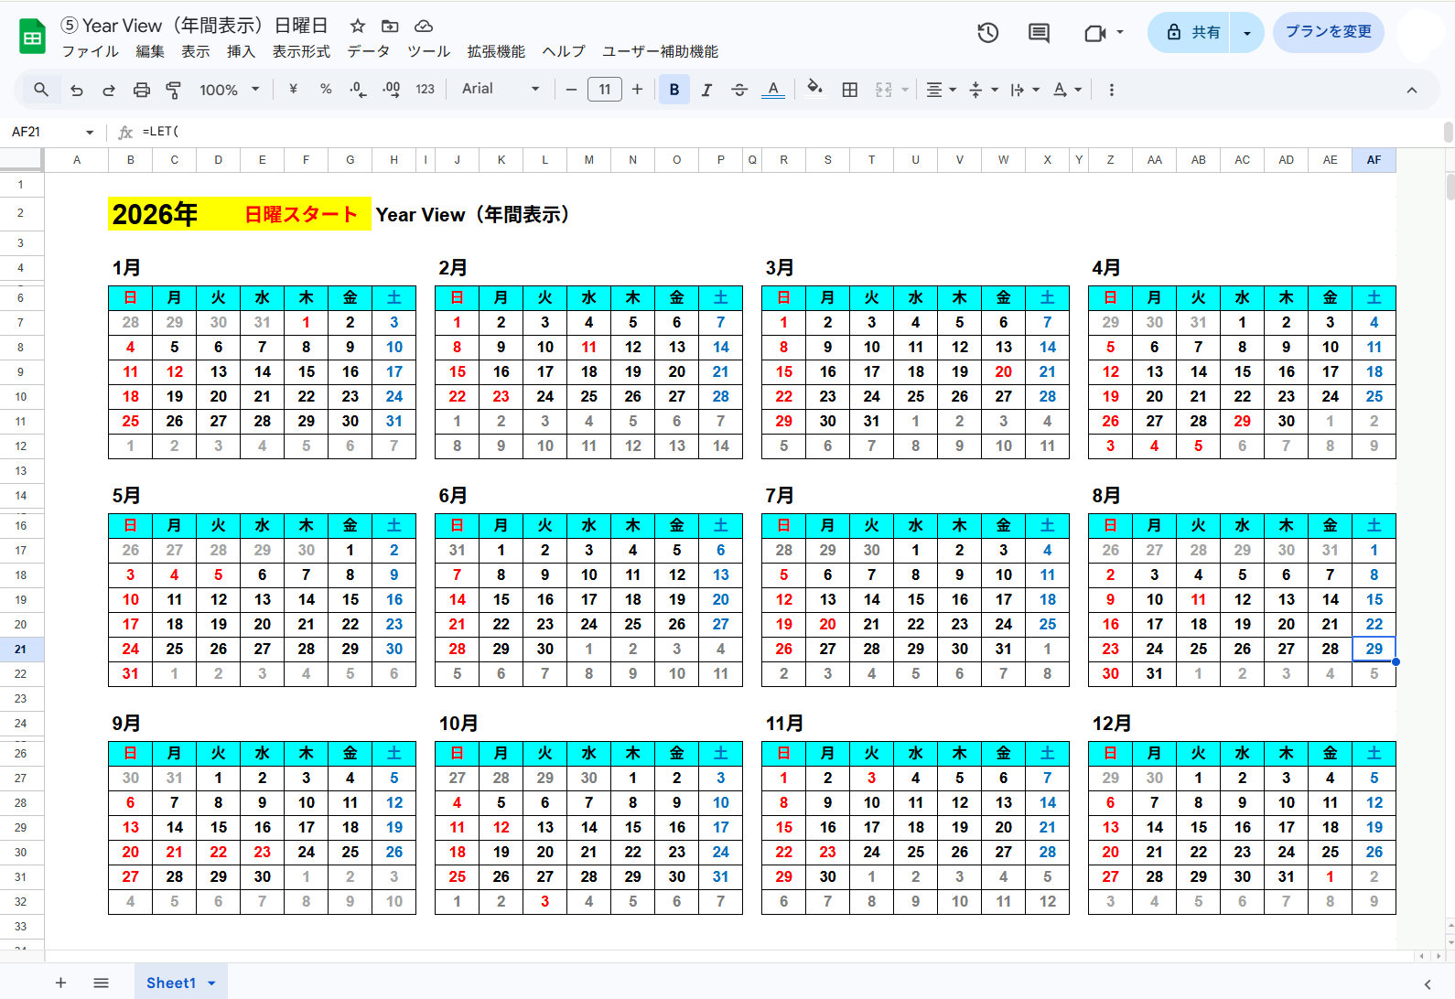Viewport: 1455px width, 999px height.
Task: Redo the last action
Action: pyautogui.click(x=109, y=90)
